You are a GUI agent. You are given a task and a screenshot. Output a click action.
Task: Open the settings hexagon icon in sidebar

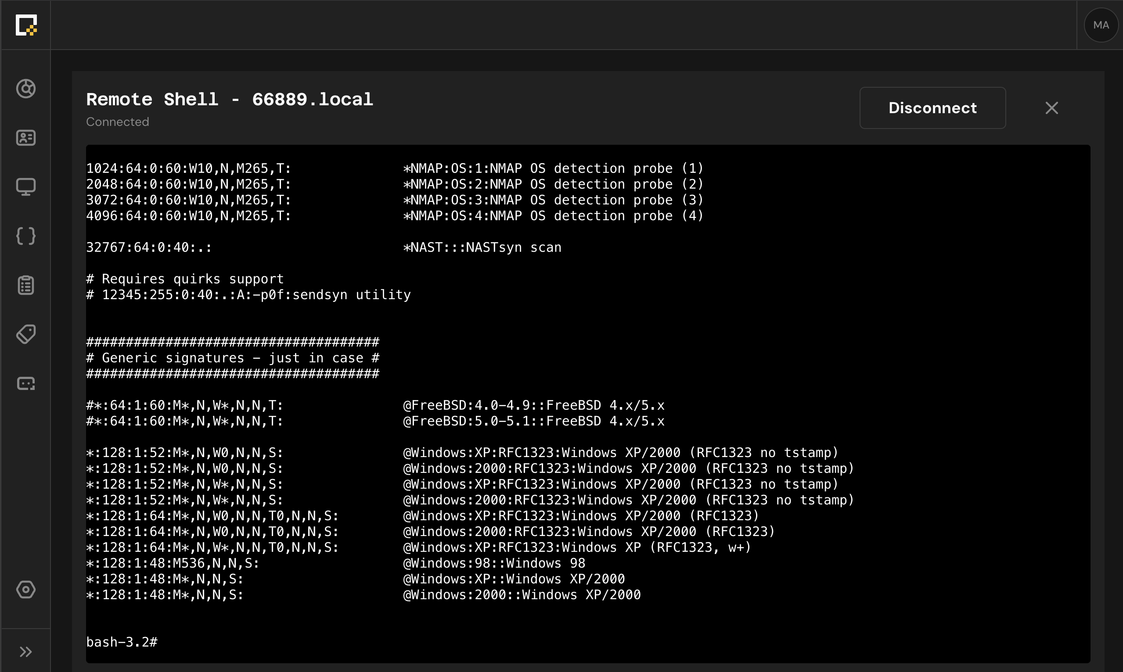pos(26,590)
